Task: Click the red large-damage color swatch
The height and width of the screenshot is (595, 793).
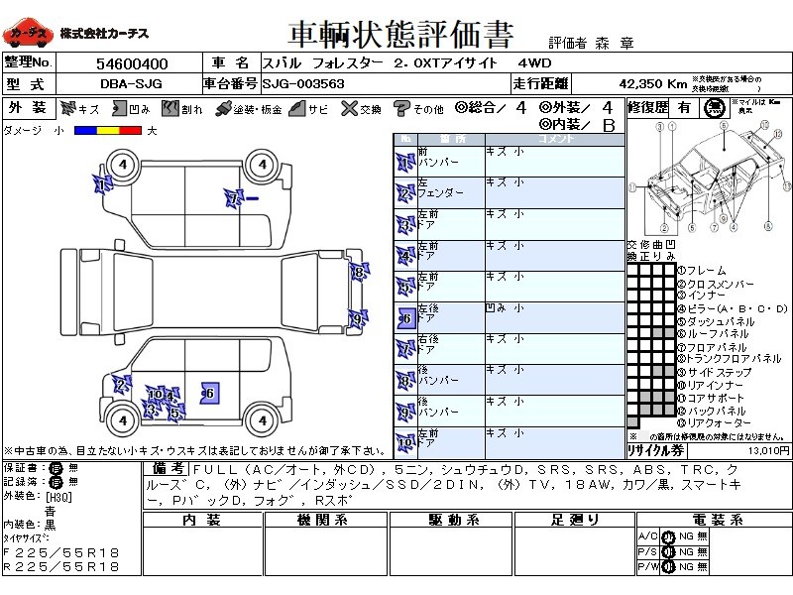Action: tap(131, 131)
